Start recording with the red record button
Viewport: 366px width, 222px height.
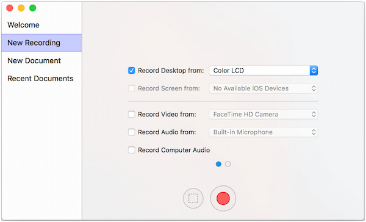click(x=223, y=198)
